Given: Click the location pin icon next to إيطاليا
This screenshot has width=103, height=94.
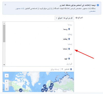Looking at the screenshot, I should pyautogui.click(x=69, y=39).
